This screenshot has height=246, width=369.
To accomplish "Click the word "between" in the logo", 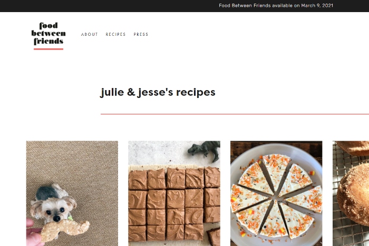I will point(48,33).
